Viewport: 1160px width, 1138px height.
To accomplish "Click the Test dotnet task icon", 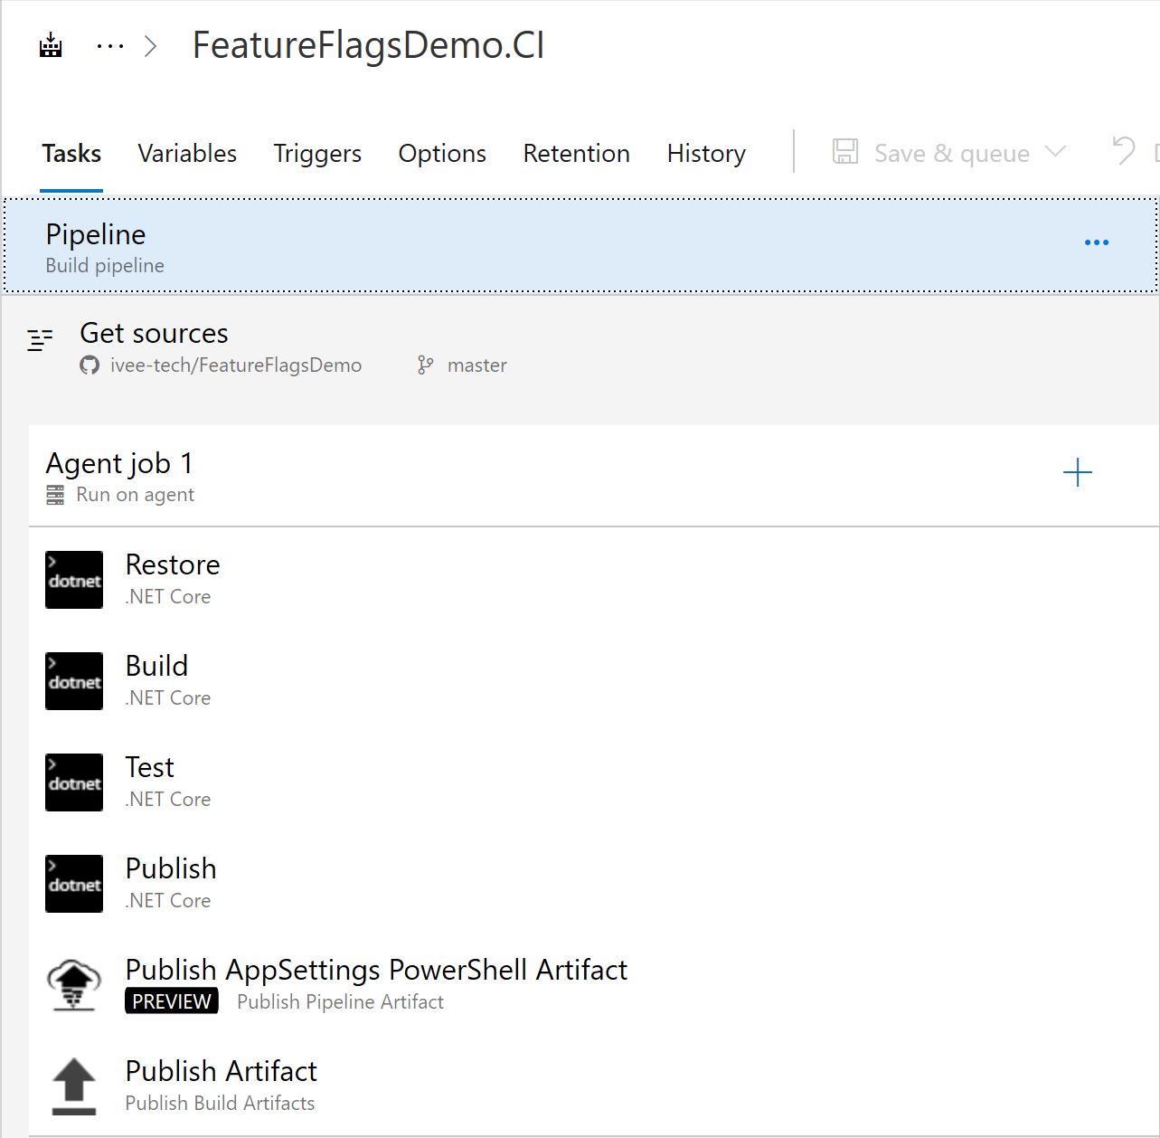I will [x=74, y=782].
